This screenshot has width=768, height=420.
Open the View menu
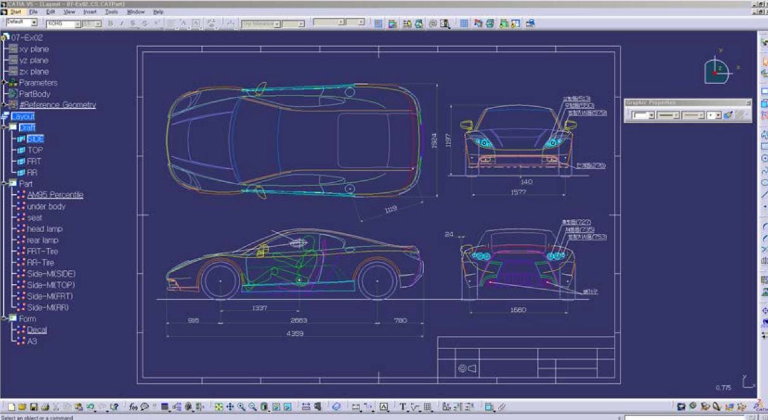(x=69, y=11)
